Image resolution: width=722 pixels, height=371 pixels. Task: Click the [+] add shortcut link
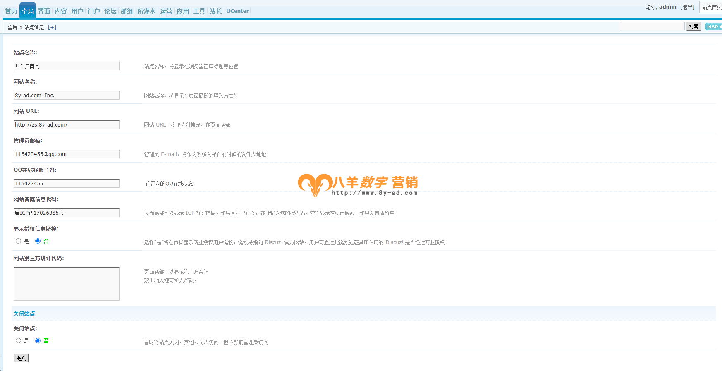tap(52, 27)
